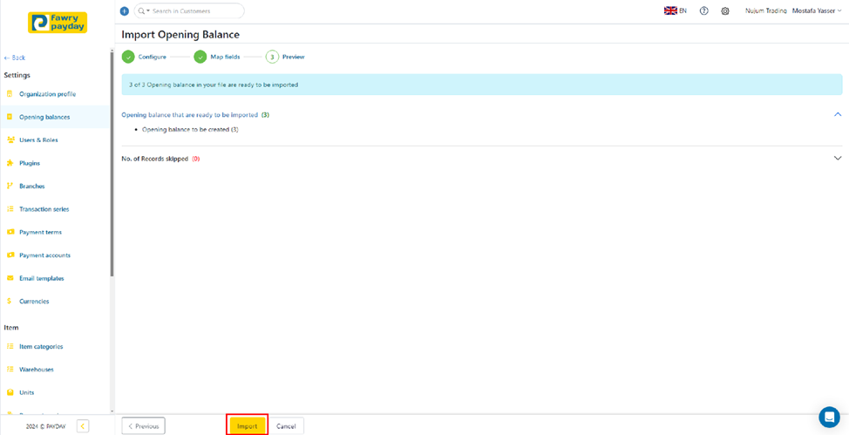
Task: Click the Cancel button
Action: pos(286,426)
